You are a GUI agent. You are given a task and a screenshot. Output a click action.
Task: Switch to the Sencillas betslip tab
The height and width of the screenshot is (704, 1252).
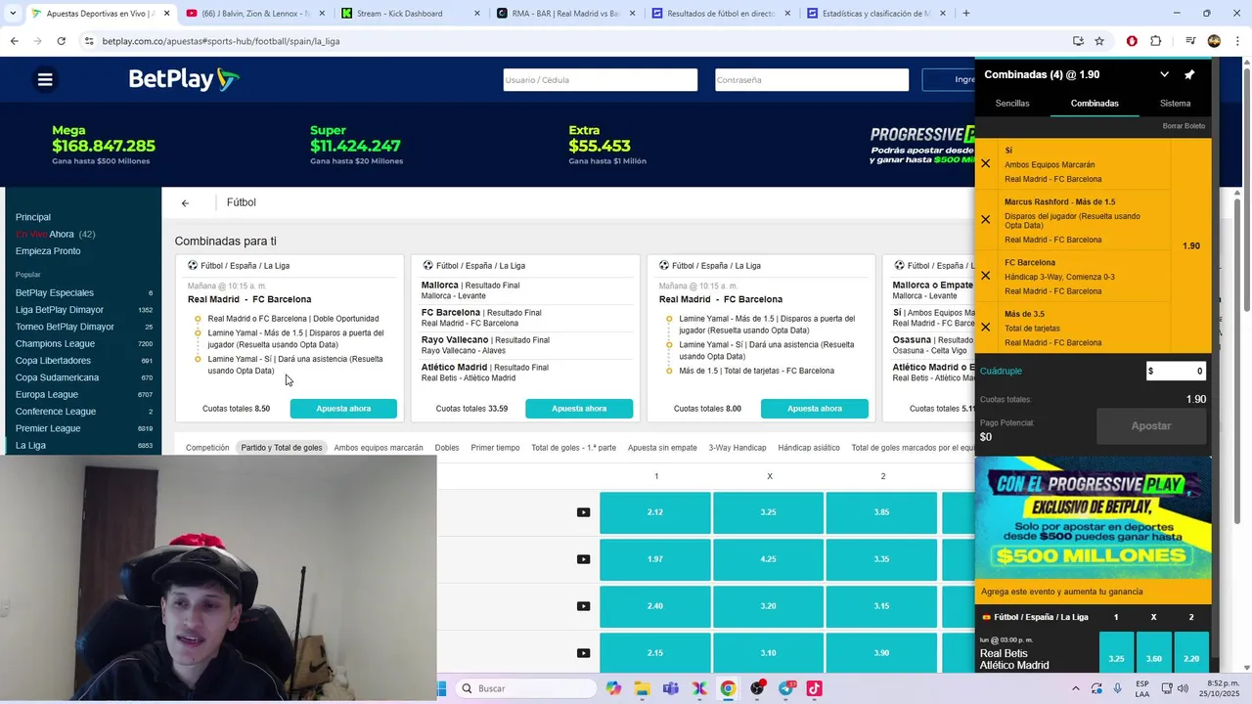point(1012,104)
